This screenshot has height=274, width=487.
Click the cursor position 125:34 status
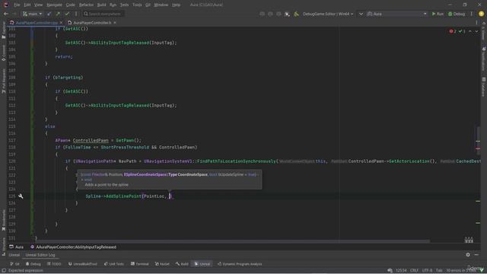pos(401,270)
